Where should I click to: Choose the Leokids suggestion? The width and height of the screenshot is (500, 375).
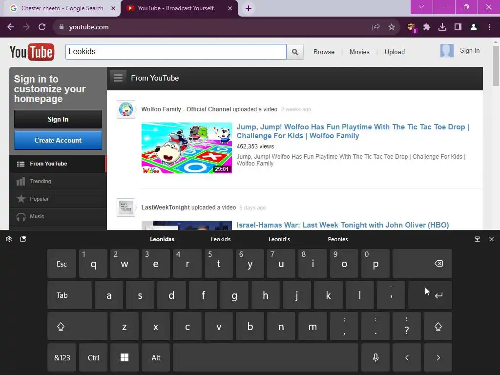(221, 239)
